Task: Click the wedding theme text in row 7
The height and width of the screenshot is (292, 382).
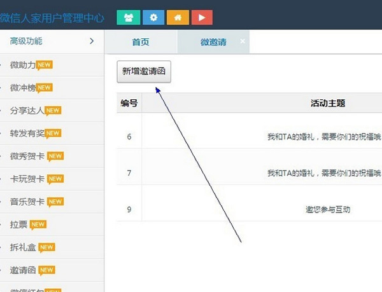Action: tap(324, 173)
